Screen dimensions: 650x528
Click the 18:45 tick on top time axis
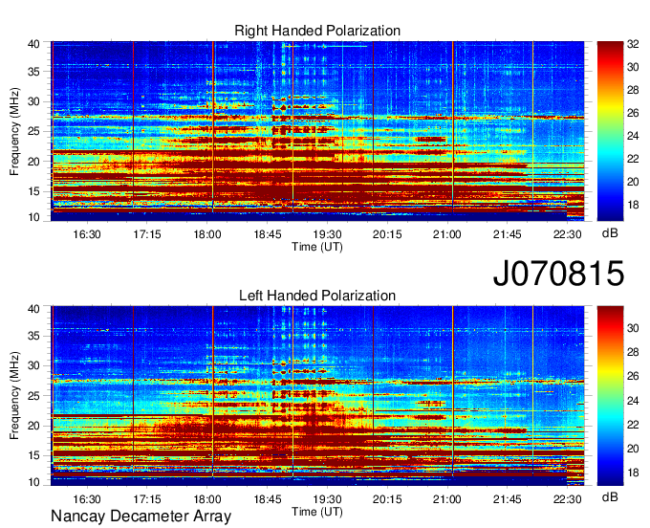[268, 234]
